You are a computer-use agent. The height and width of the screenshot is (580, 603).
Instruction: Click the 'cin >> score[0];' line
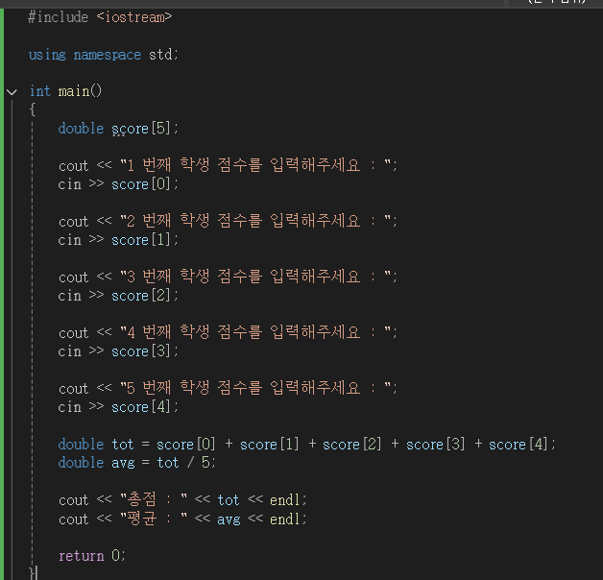(118, 184)
